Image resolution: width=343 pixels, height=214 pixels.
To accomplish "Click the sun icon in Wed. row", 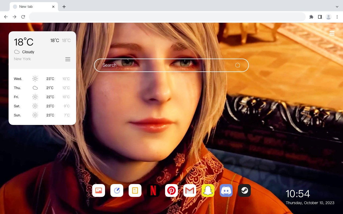I will (x=35, y=79).
